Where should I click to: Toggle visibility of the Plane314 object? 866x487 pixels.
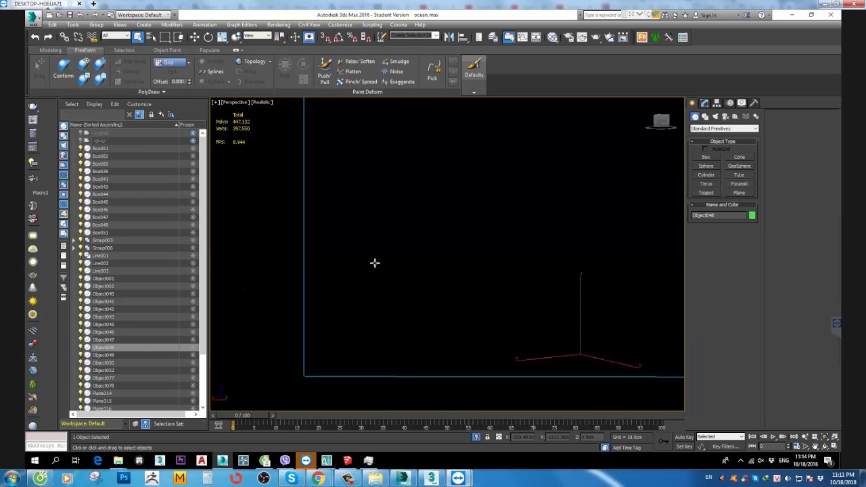[x=81, y=393]
